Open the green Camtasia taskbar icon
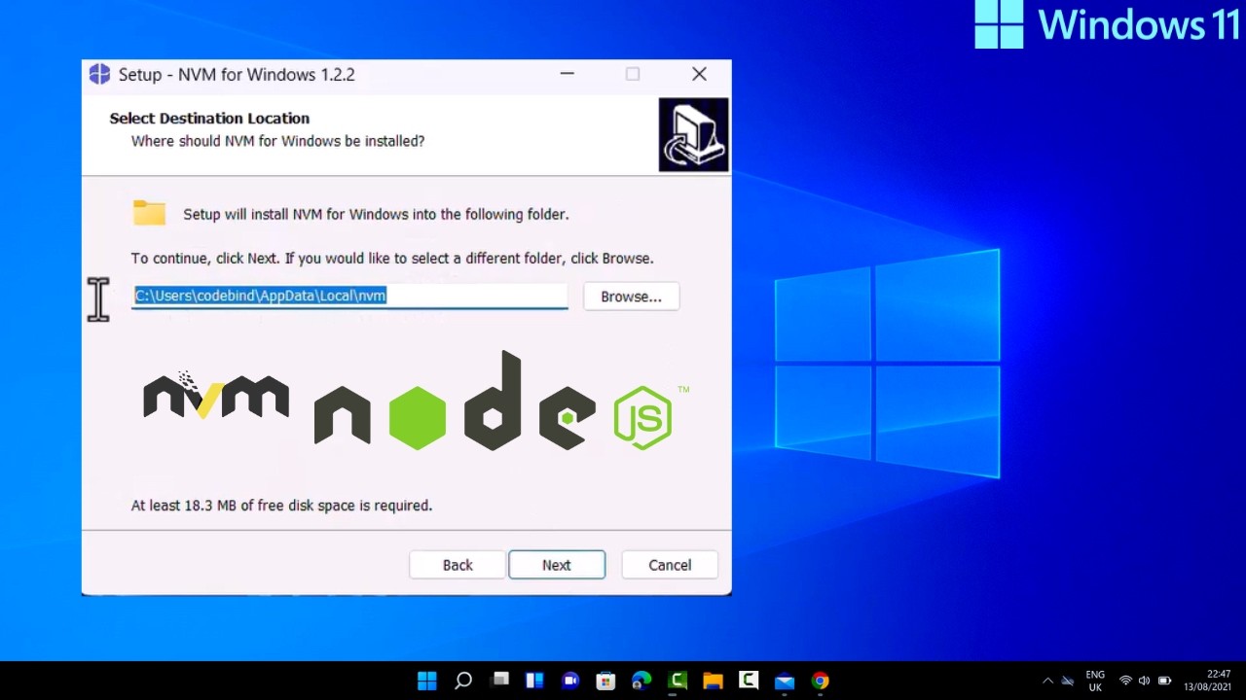Image resolution: width=1246 pixels, height=700 pixels. [x=678, y=681]
